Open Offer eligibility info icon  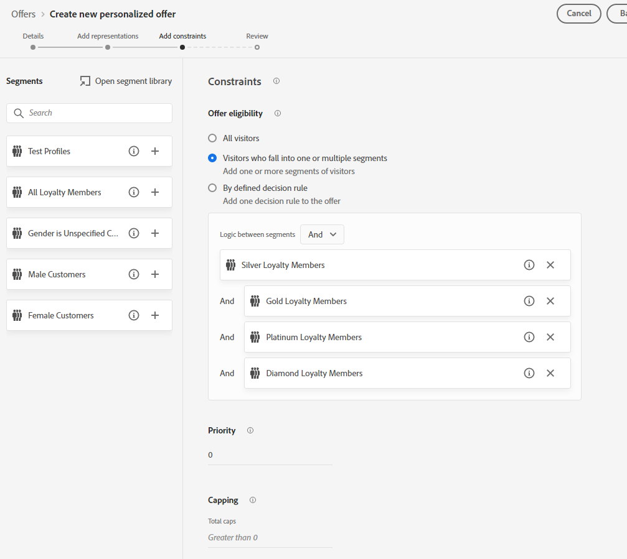(x=278, y=113)
